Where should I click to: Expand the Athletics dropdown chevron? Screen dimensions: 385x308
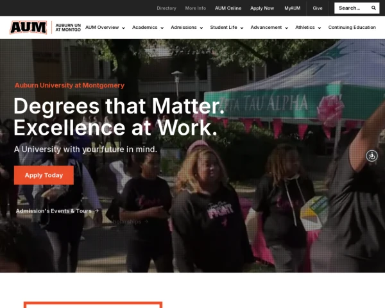[320, 28]
